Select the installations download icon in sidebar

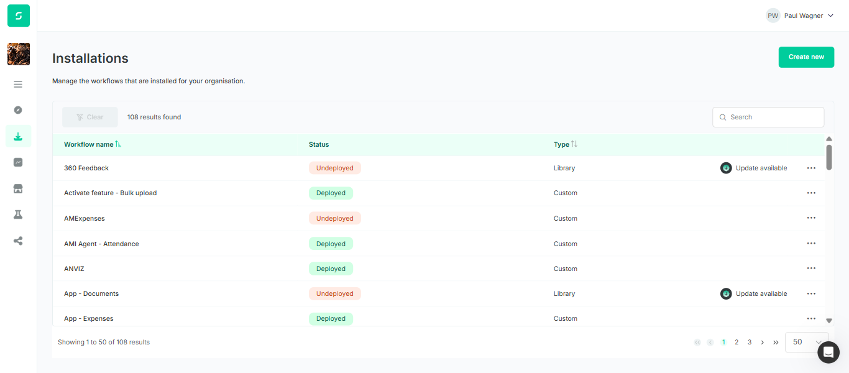tap(18, 136)
